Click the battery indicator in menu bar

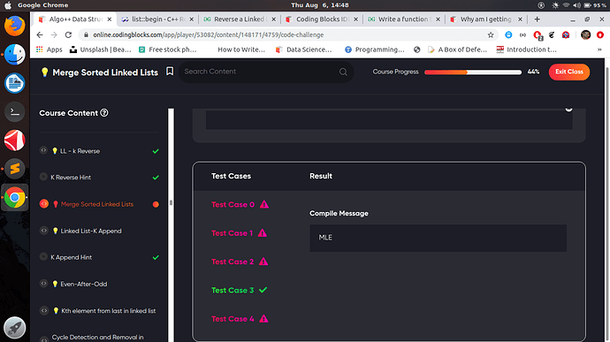point(595,5)
